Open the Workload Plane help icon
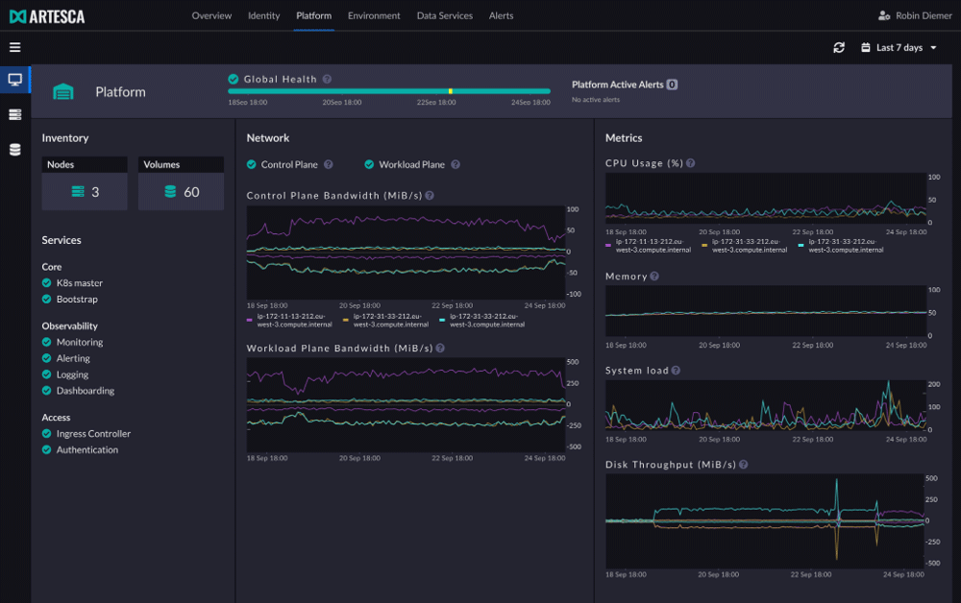 pyautogui.click(x=456, y=164)
